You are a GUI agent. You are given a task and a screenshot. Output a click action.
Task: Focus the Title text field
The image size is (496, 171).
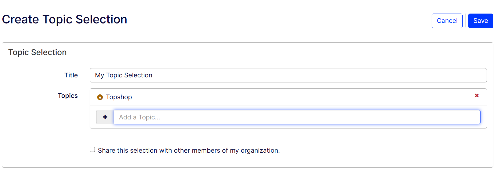point(288,75)
